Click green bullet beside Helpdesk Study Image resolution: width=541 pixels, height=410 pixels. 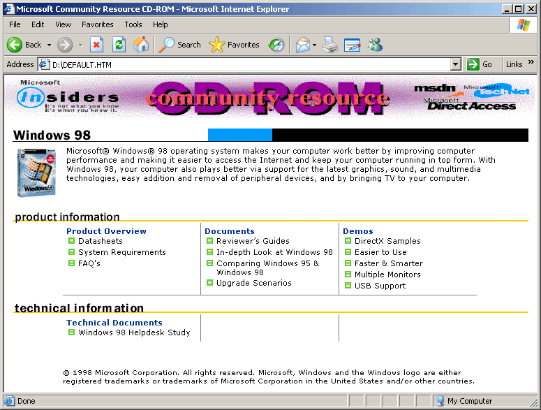point(71,332)
